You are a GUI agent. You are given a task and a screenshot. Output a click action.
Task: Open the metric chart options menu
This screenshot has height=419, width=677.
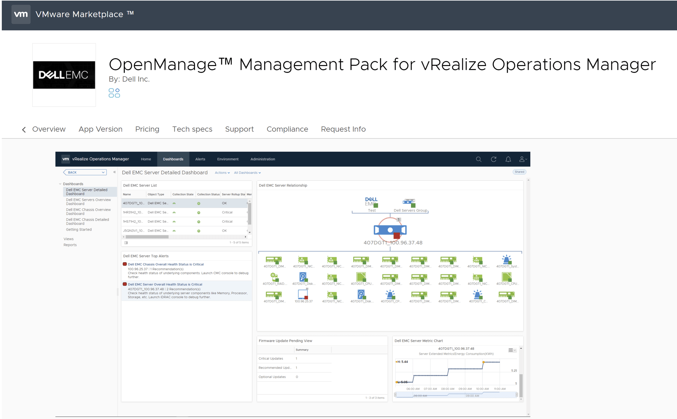coord(512,350)
